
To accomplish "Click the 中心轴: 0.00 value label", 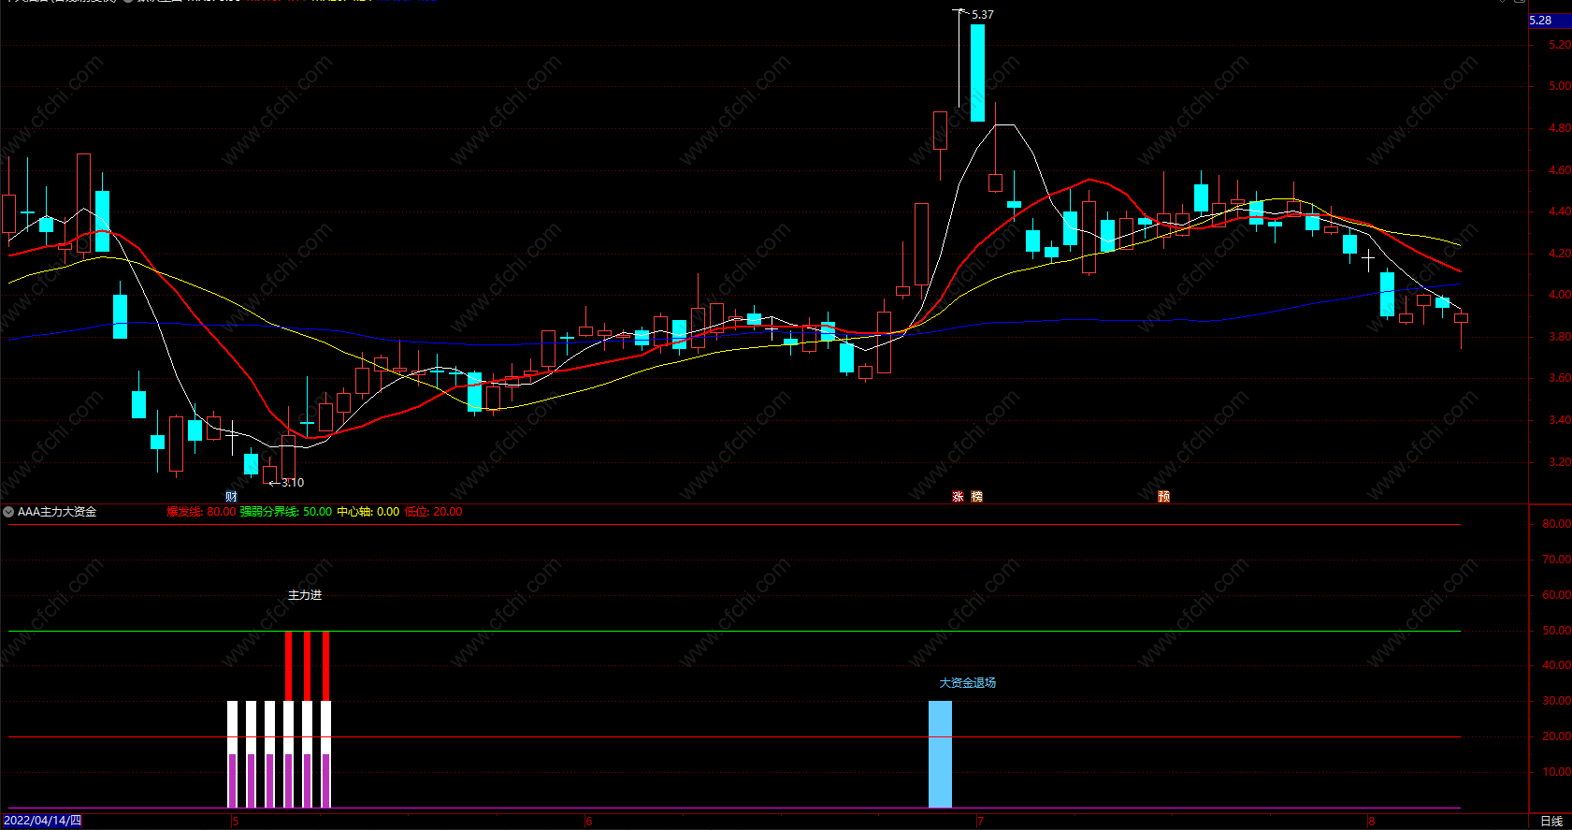I will [368, 512].
